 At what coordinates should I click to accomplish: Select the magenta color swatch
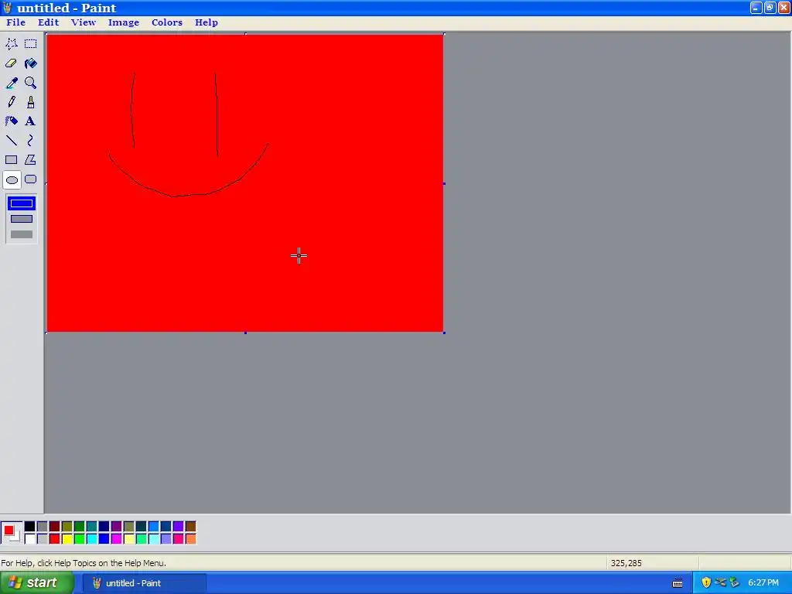116,539
